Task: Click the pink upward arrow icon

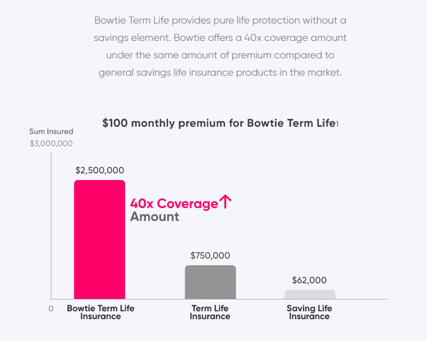Action: click(225, 202)
